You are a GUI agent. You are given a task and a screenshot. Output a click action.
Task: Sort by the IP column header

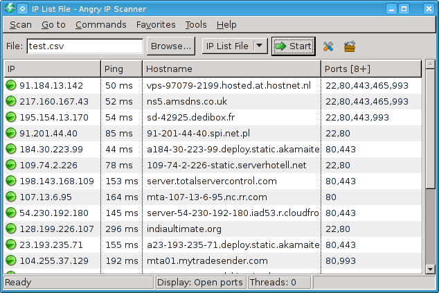(x=52, y=69)
